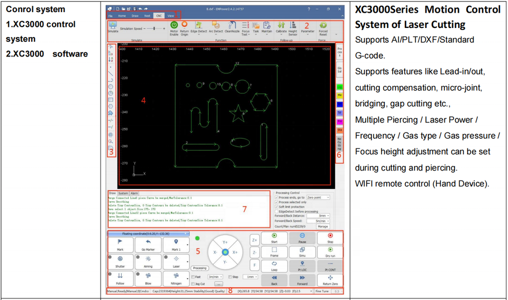Screen dimensions: 508x300
Task: Click the Start processing button
Action: [274, 238]
